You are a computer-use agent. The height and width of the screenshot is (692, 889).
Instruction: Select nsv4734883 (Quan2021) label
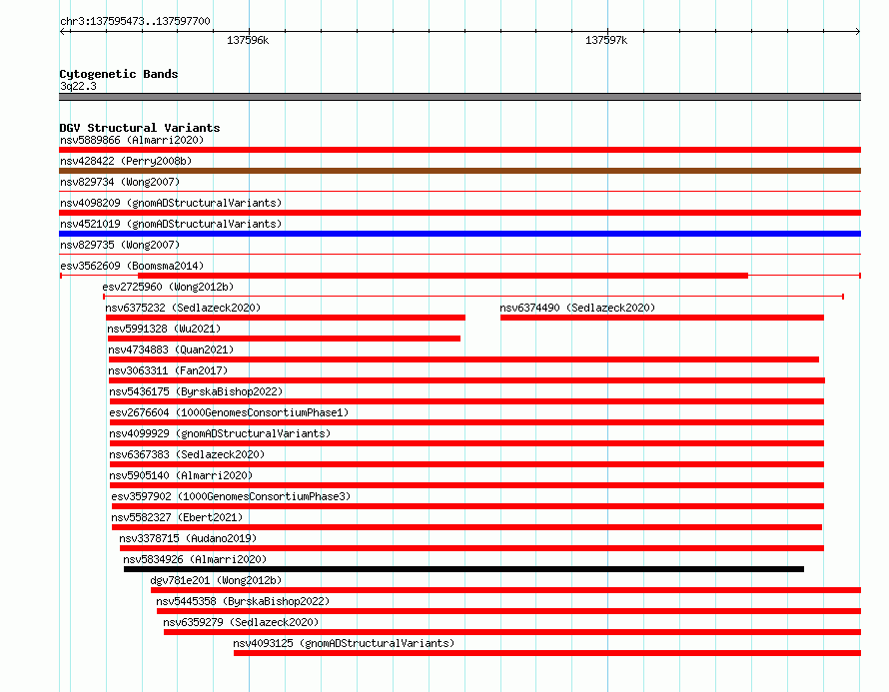point(171,349)
